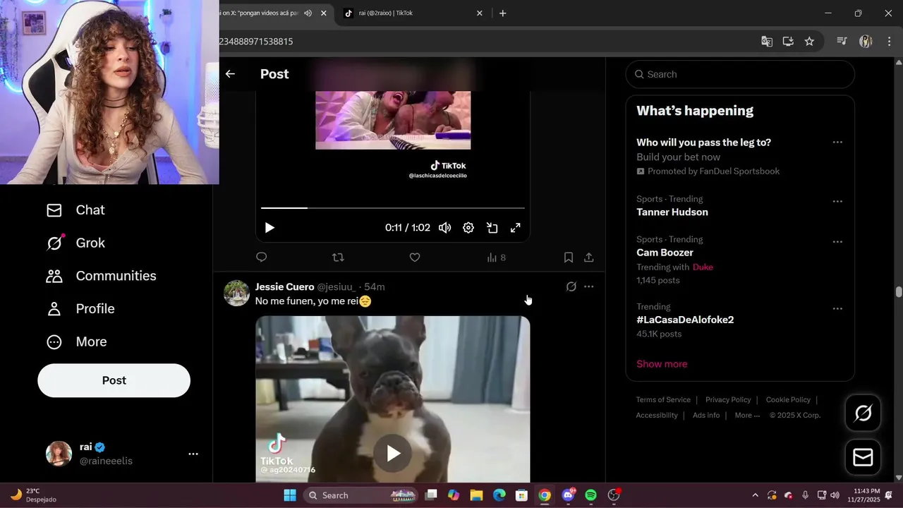Repost the first video post

pyautogui.click(x=338, y=258)
